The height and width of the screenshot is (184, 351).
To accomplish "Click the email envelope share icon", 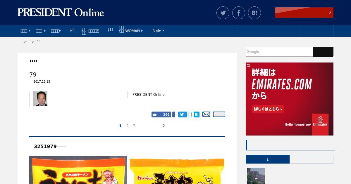I will pyautogui.click(x=206, y=114).
